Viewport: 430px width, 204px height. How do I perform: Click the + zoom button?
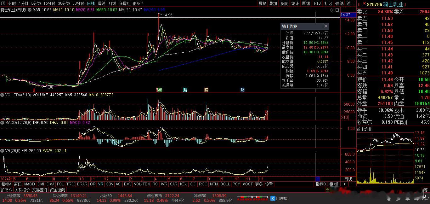coord(345,184)
